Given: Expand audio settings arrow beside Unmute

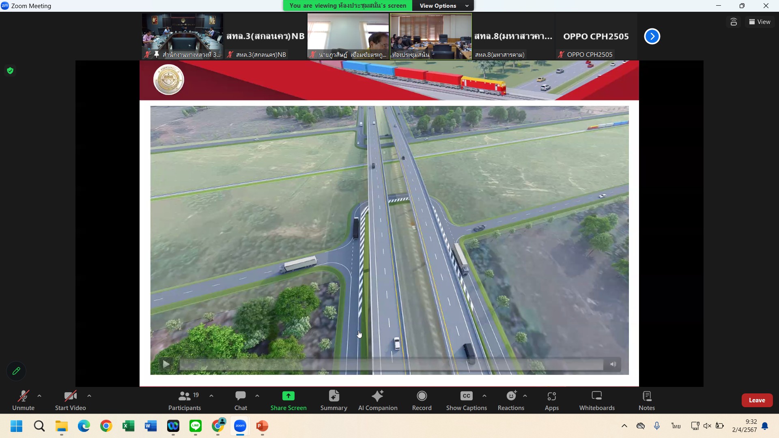Looking at the screenshot, I should click(39, 396).
